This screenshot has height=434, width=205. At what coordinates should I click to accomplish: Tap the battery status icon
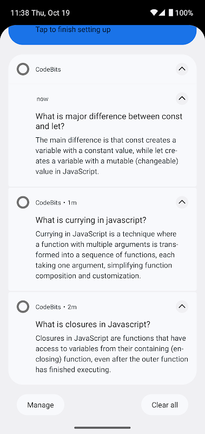point(171,12)
